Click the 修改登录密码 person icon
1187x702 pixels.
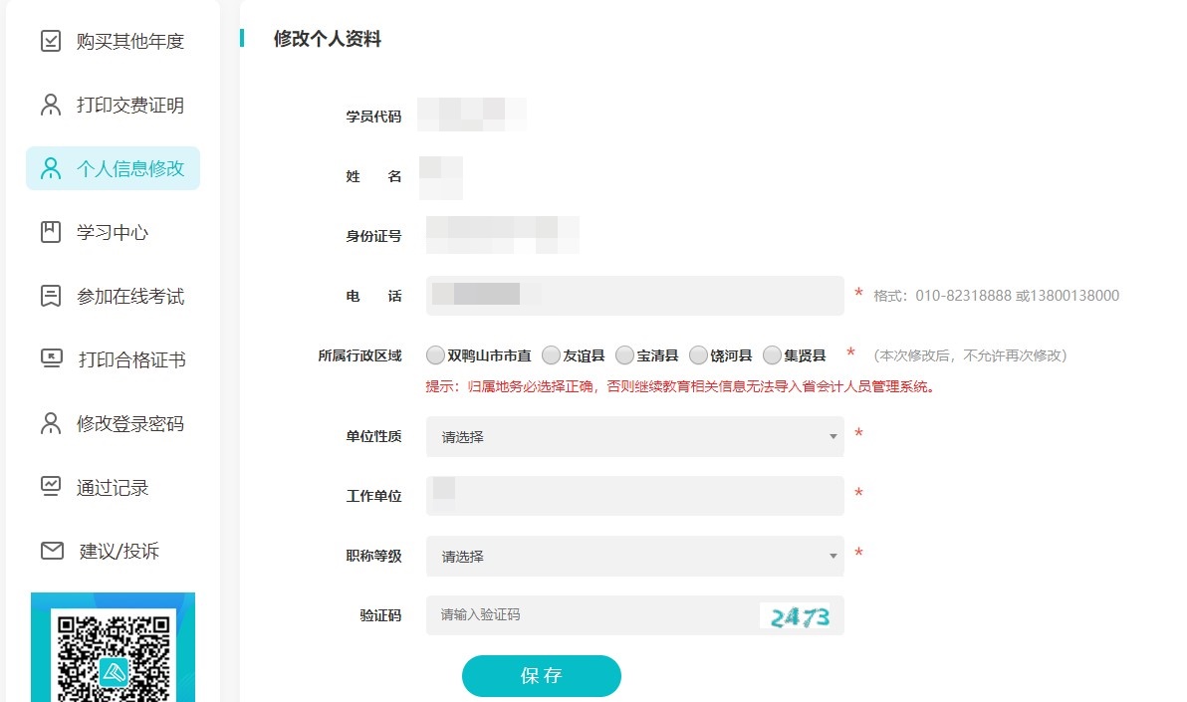(50, 424)
